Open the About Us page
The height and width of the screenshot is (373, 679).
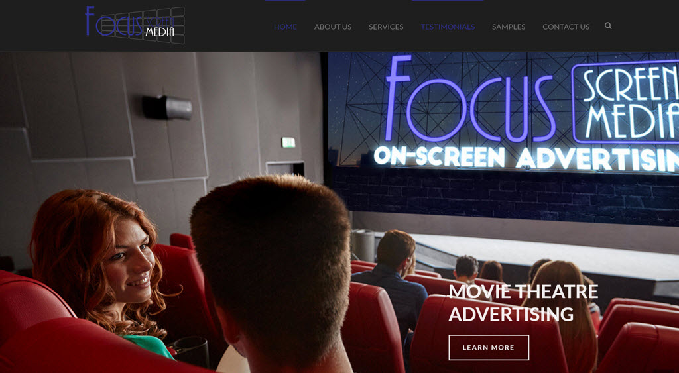(333, 27)
